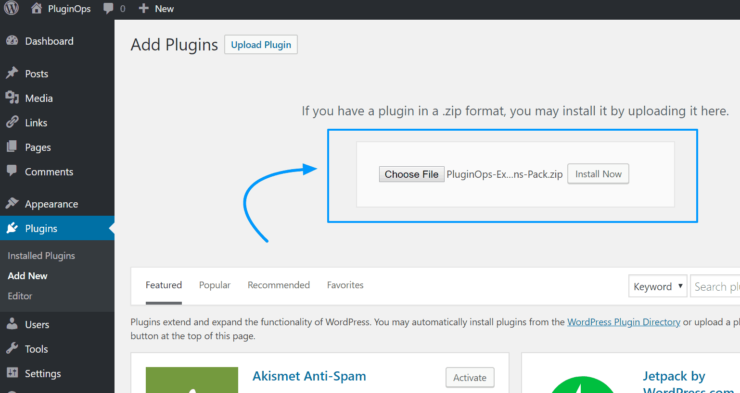Screen dimensions: 740x393
Task: Open the Recommended plugins tab
Action: (x=279, y=285)
